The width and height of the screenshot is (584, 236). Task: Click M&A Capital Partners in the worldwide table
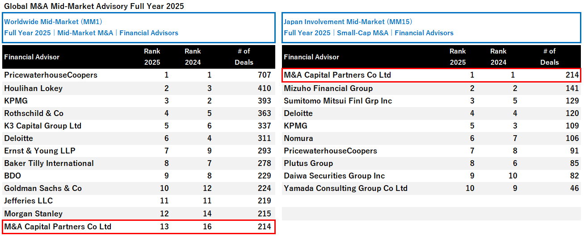[58, 227]
